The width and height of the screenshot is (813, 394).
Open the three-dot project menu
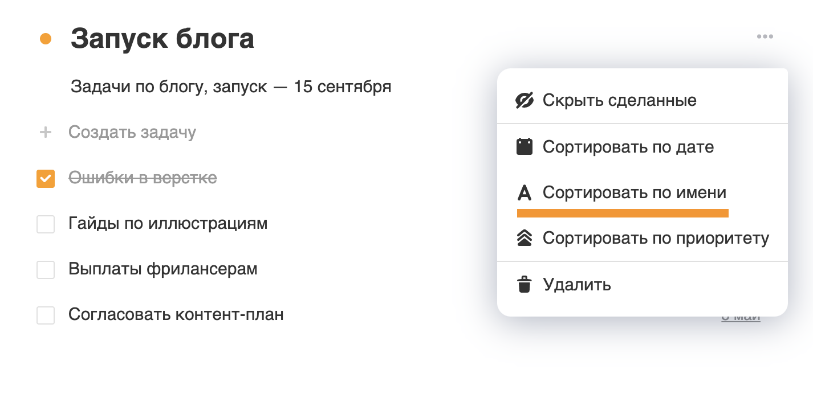point(765,37)
